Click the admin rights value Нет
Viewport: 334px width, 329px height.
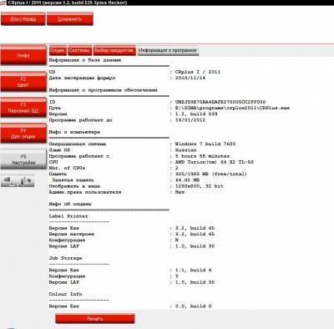180,192
